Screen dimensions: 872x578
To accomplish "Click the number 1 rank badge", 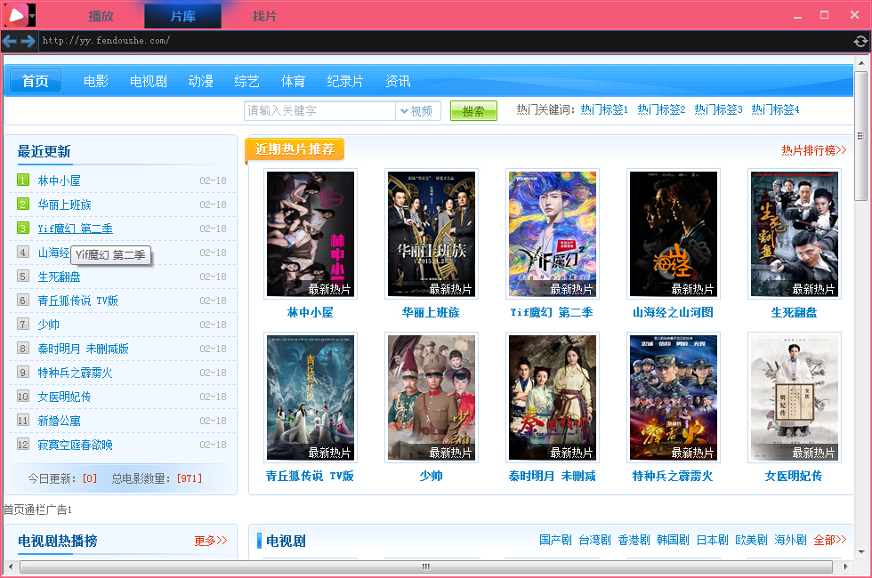I will [23, 181].
